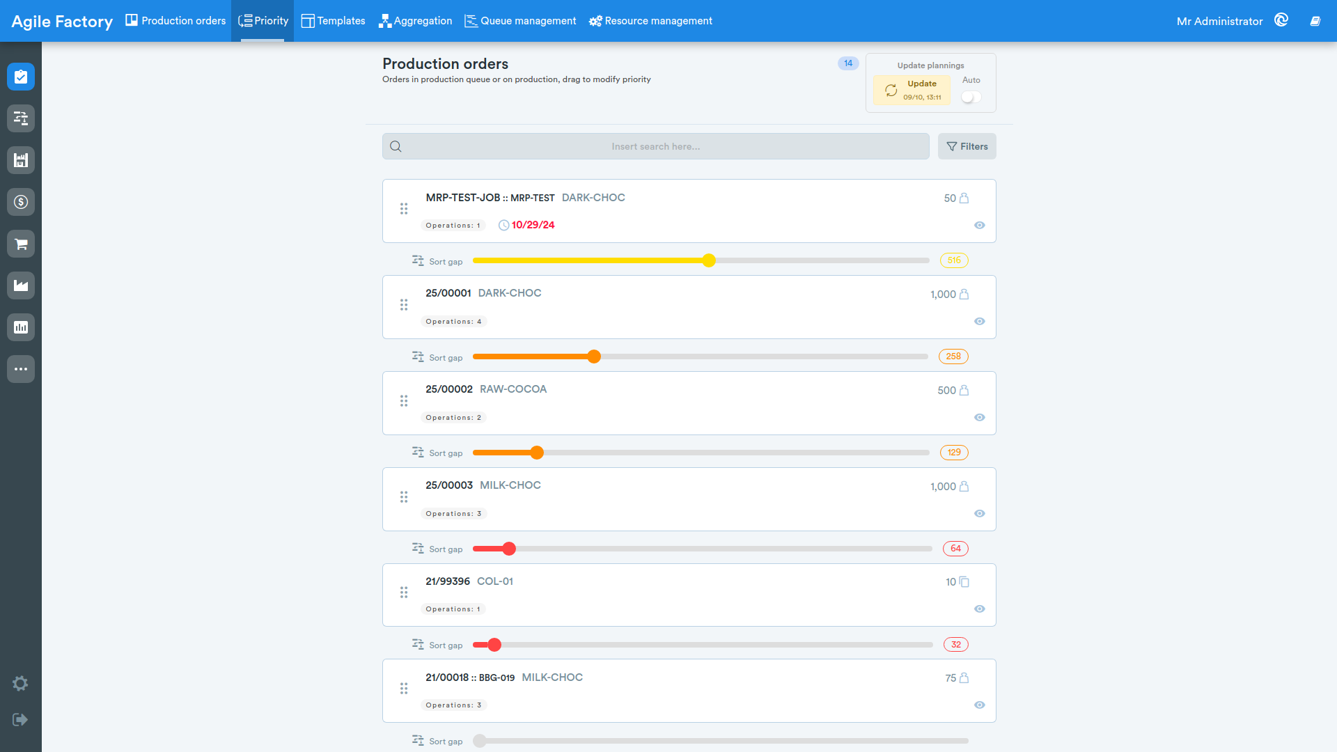Click Mr Administrator user name
This screenshot has height=752, width=1337.
1219,21
